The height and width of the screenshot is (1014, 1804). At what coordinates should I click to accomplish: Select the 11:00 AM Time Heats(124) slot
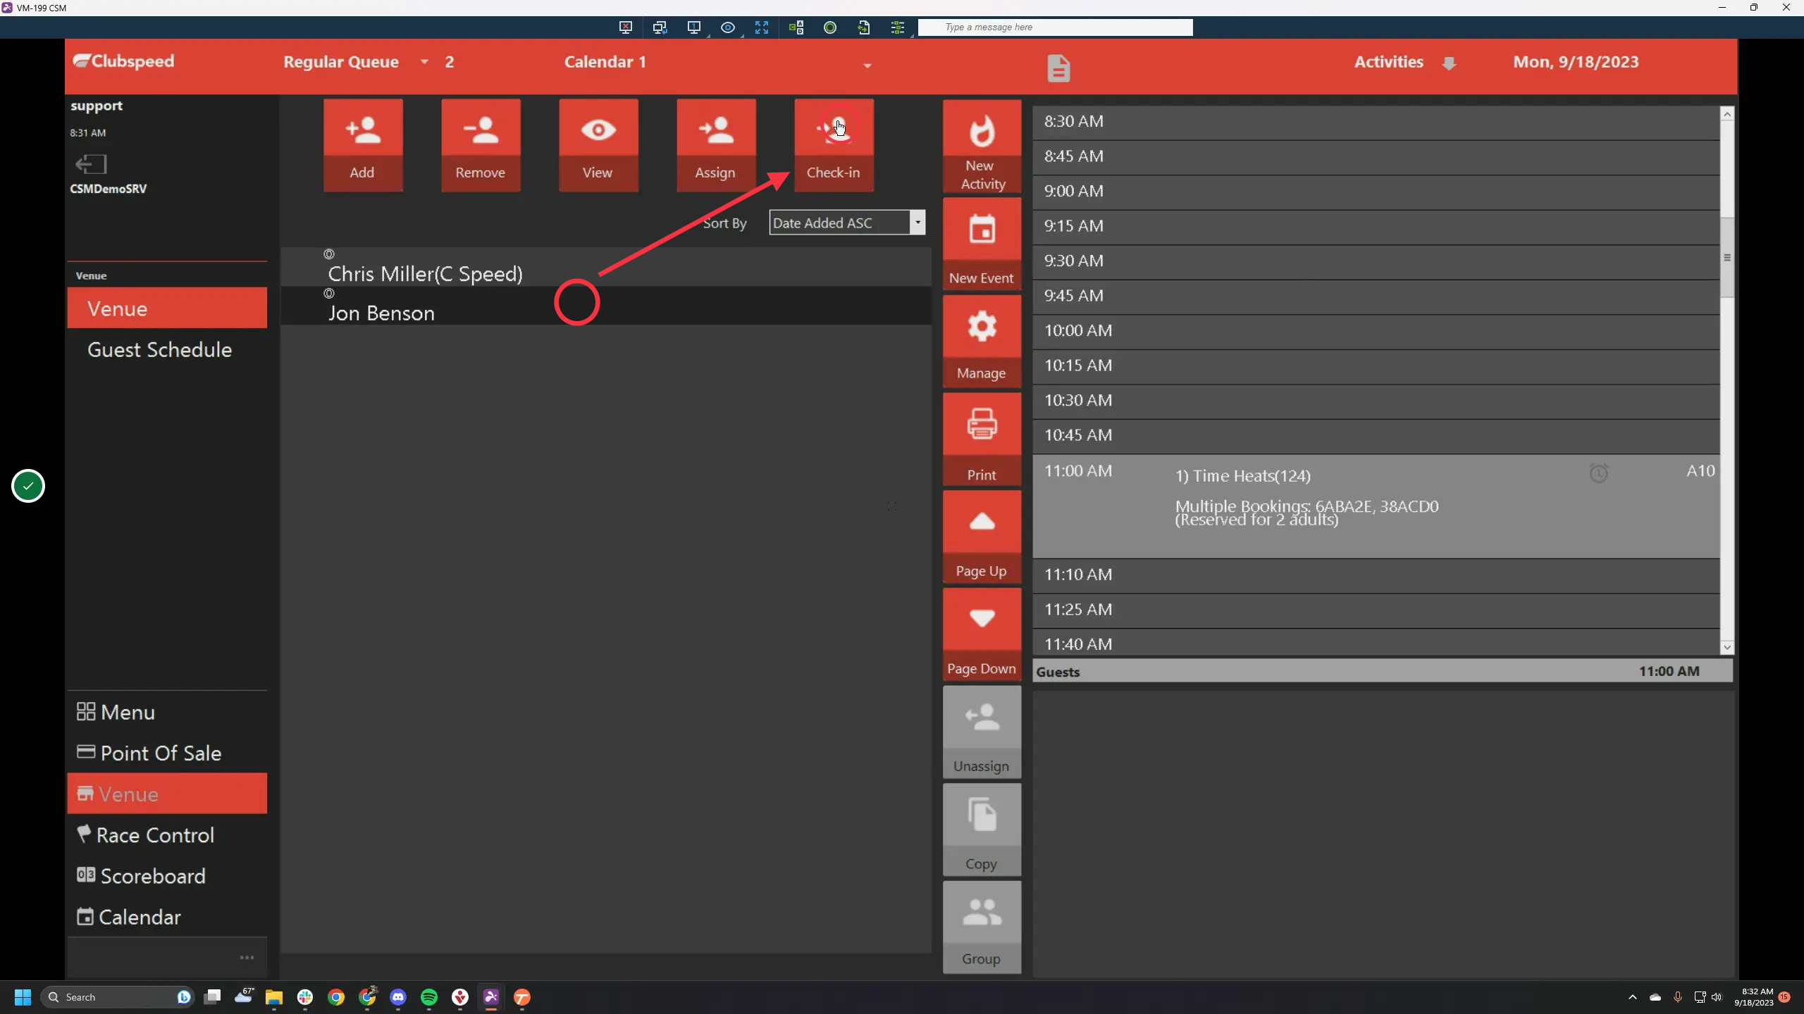pyautogui.click(x=1376, y=506)
